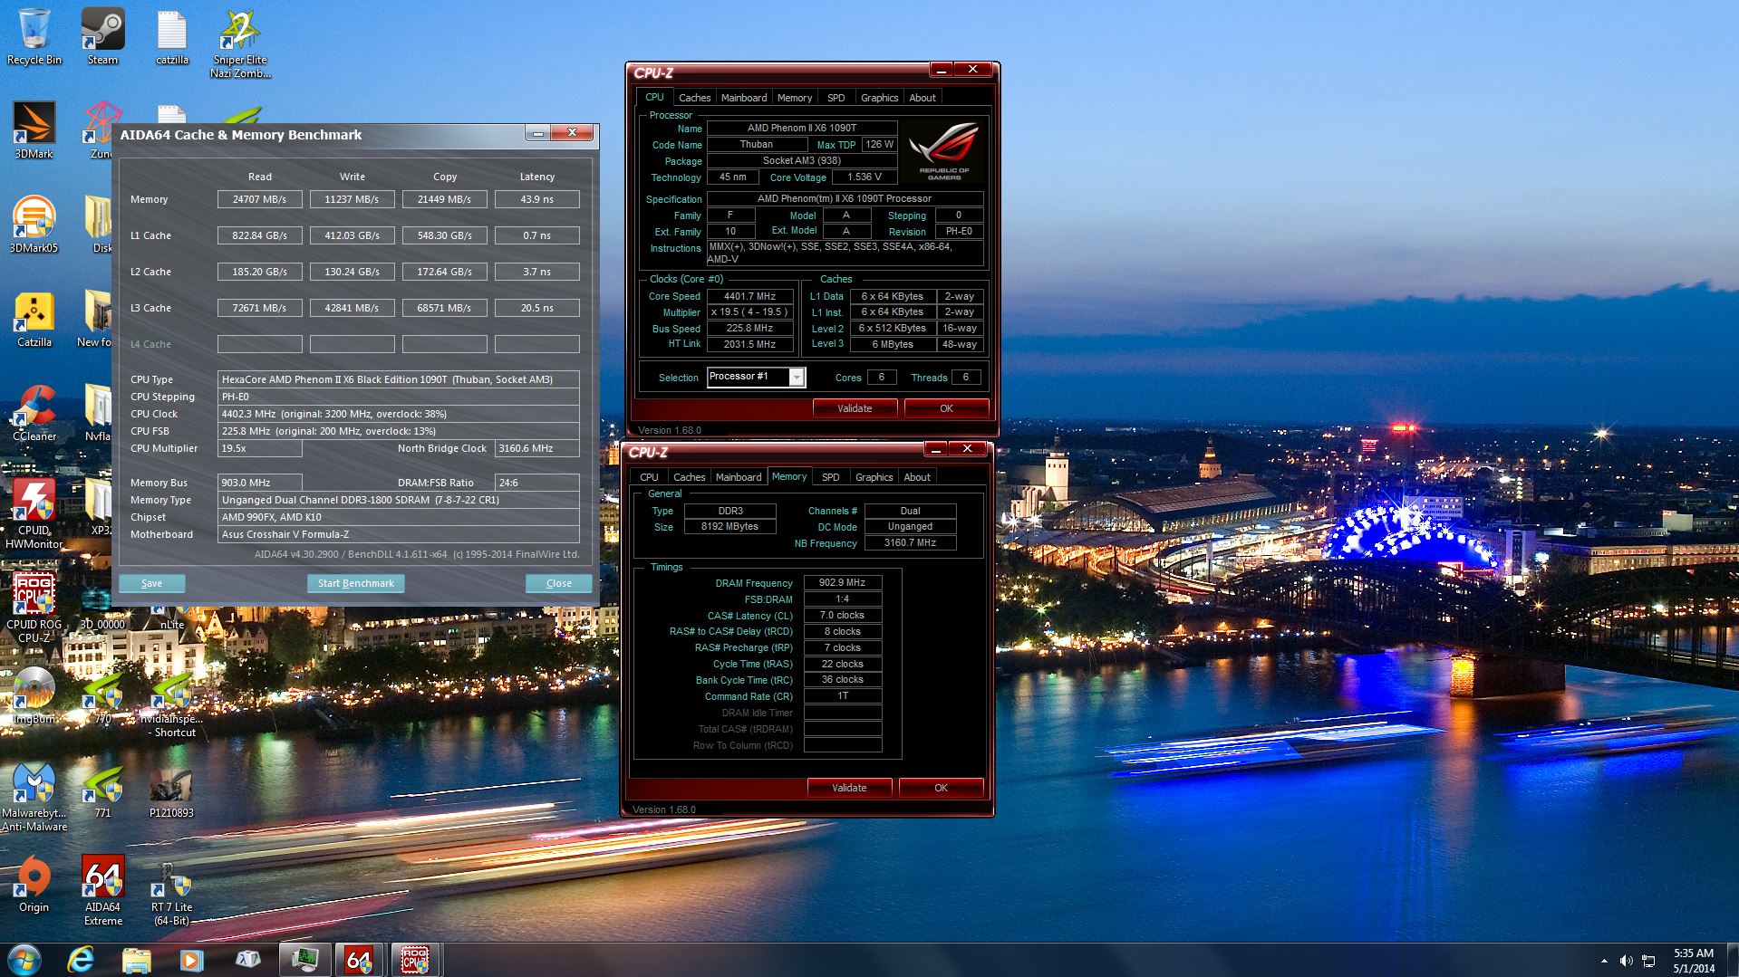Open SPD tab in CPU-Z processor window
Image resolution: width=1739 pixels, height=977 pixels.
point(836,98)
